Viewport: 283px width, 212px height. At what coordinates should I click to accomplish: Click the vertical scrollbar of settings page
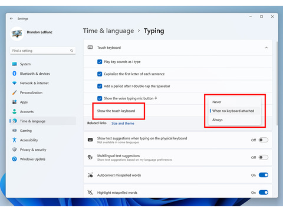277,83
